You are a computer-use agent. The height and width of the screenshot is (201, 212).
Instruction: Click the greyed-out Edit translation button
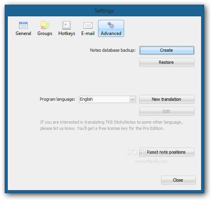167,111
